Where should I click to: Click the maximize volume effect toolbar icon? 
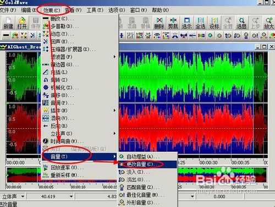(x=255, y=35)
